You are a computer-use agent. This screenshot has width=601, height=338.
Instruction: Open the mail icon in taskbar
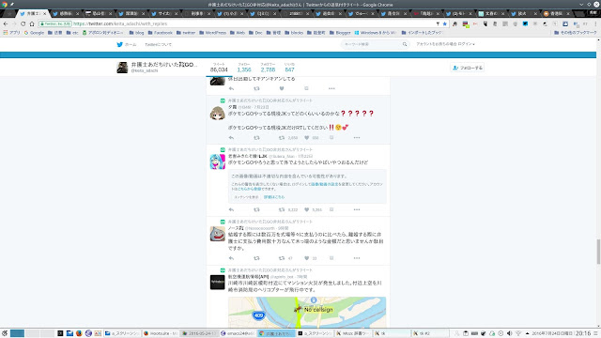tap(69, 333)
